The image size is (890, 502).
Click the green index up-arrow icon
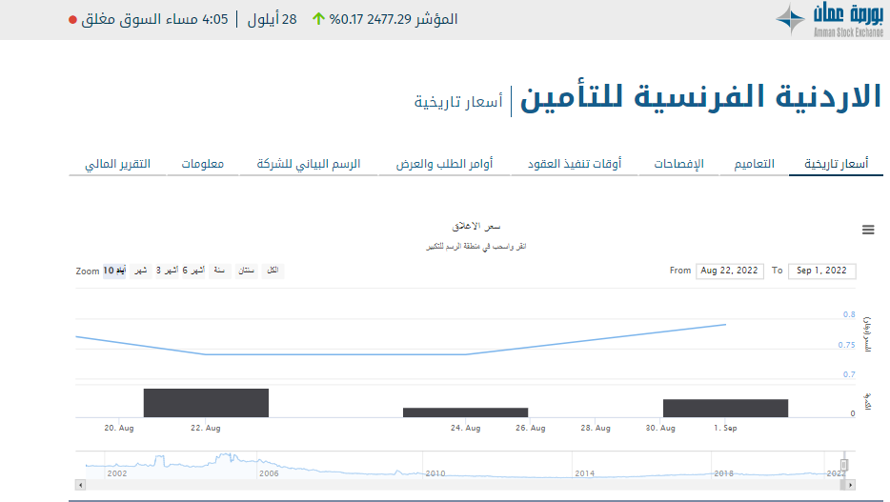tap(318, 19)
